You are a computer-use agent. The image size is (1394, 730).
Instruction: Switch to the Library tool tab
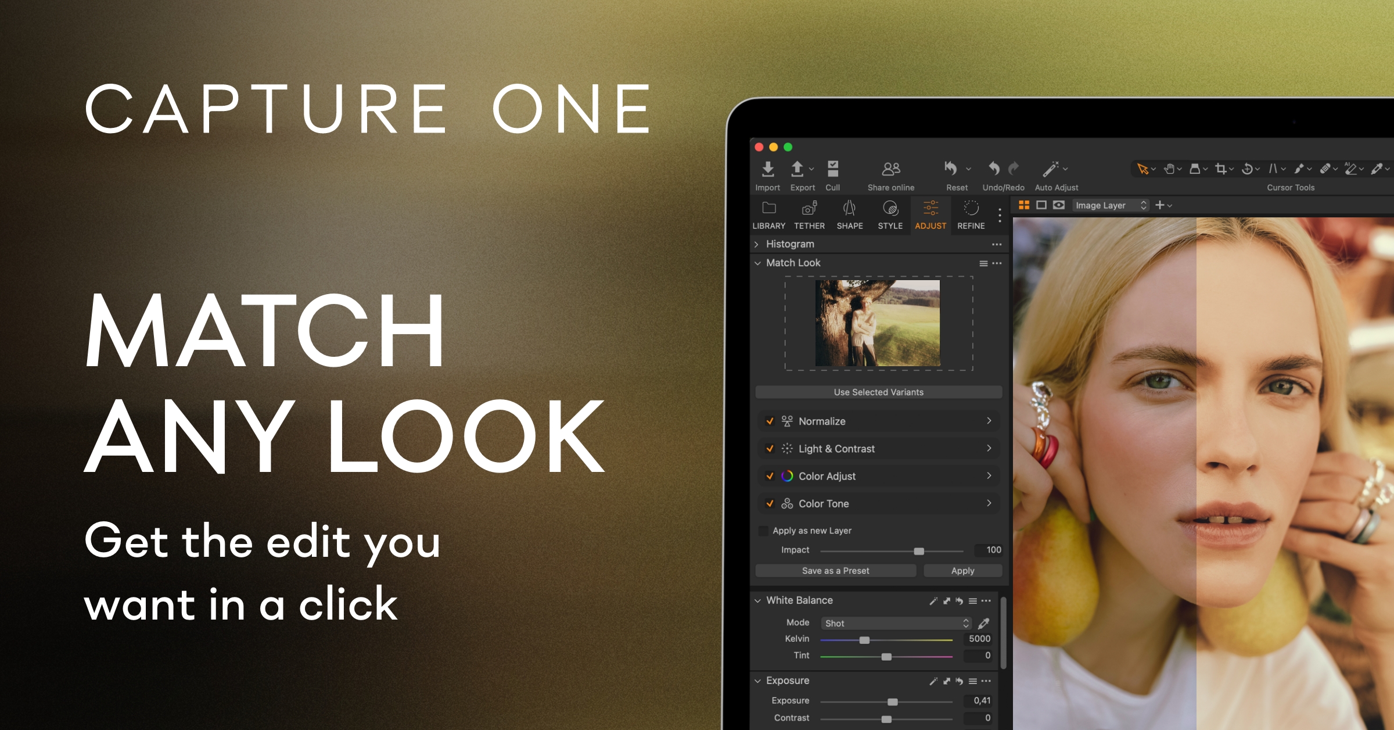click(768, 215)
